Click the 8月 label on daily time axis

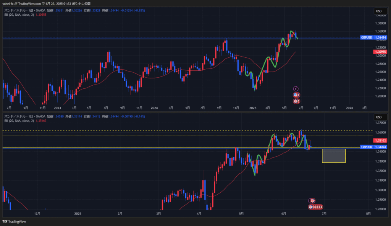point(368,214)
